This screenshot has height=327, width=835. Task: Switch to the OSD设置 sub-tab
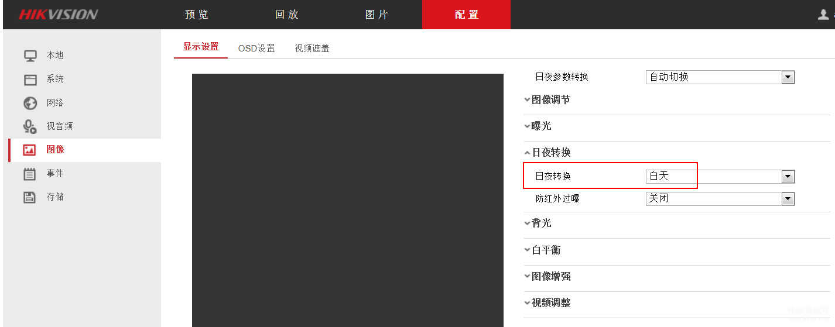pos(256,48)
